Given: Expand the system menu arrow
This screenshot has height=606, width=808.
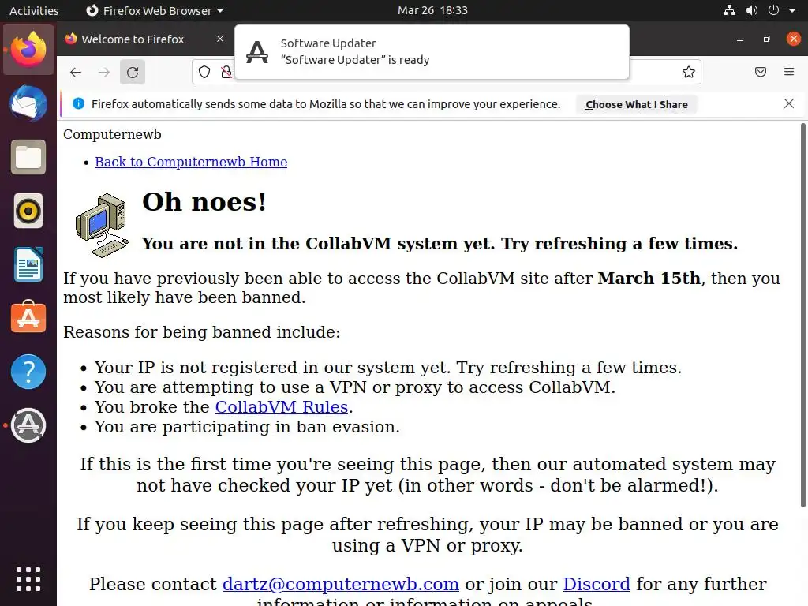Looking at the screenshot, I should [792, 10].
